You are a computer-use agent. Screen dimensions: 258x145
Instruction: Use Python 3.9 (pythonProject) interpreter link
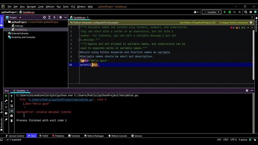(198, 23)
